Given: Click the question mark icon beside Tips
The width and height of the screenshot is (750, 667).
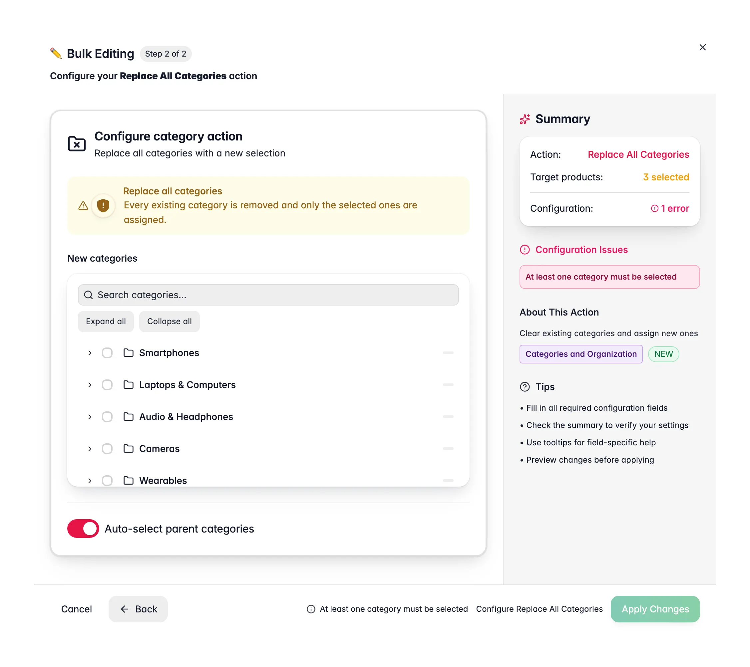Looking at the screenshot, I should tap(525, 387).
